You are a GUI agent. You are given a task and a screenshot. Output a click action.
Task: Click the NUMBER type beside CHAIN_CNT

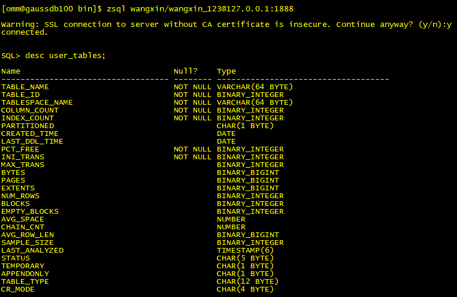231,227
